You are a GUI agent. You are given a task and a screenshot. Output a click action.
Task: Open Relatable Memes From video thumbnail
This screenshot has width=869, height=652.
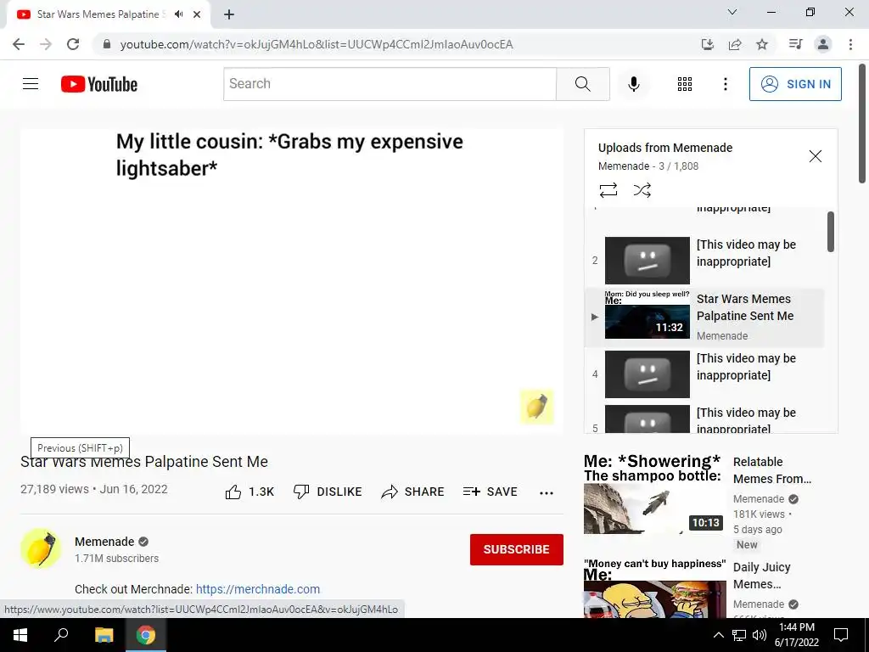(x=654, y=495)
